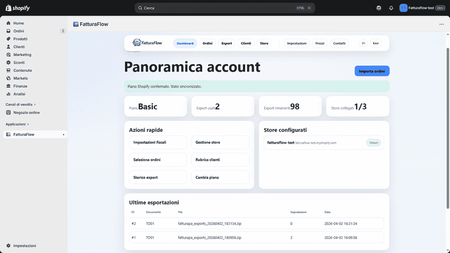Open Shopify Impostazioni at sidebar bottom
Image resolution: width=450 pixels, height=253 pixels.
point(24,246)
